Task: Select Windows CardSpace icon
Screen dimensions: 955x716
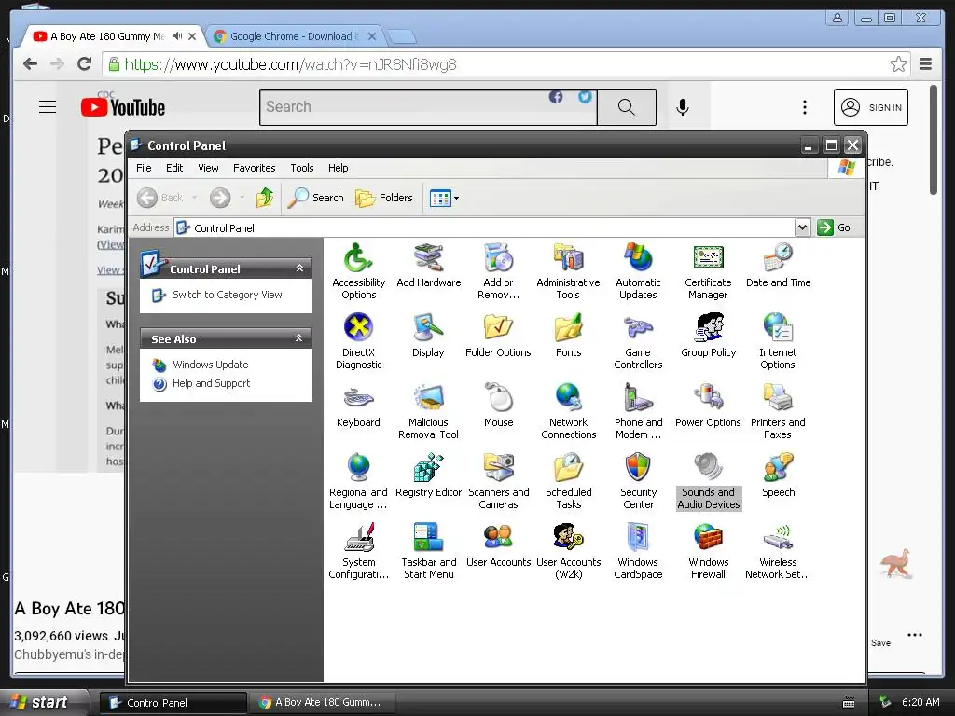Action: click(x=638, y=552)
